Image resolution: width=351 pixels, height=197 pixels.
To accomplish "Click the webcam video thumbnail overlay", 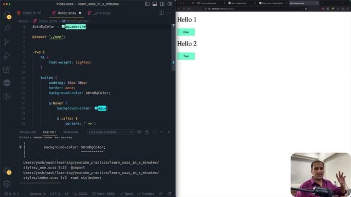I will tap(320, 175).
